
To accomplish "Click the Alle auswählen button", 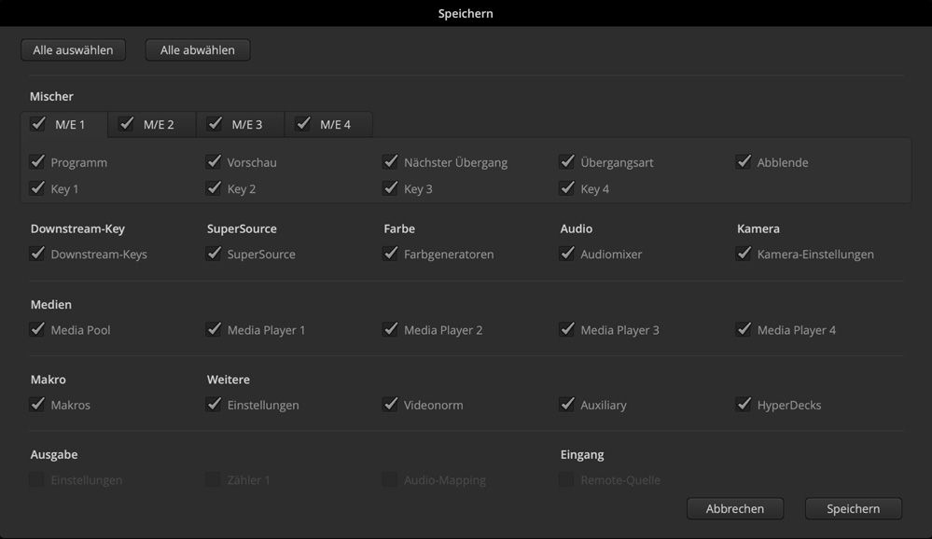I will pyautogui.click(x=73, y=50).
